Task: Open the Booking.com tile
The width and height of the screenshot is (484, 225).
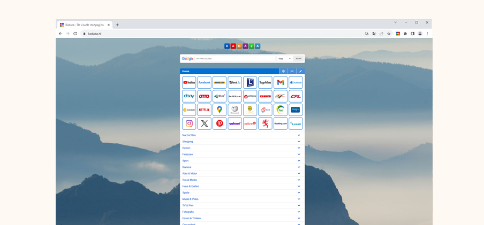Action: (x=280, y=123)
